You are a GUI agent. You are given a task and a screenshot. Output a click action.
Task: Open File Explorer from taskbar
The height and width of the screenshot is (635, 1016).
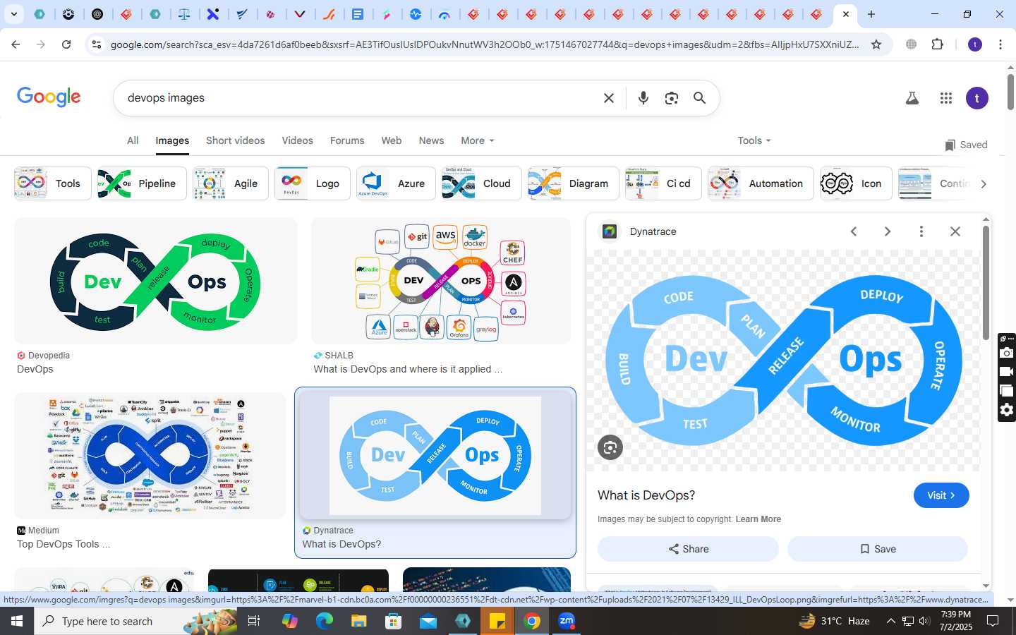pyautogui.click(x=359, y=621)
